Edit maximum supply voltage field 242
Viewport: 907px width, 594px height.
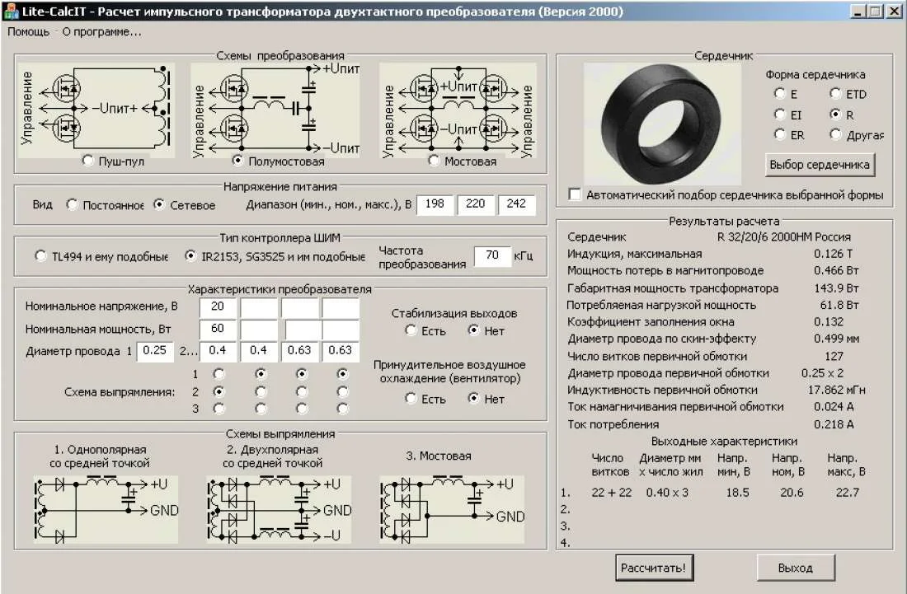[516, 204]
